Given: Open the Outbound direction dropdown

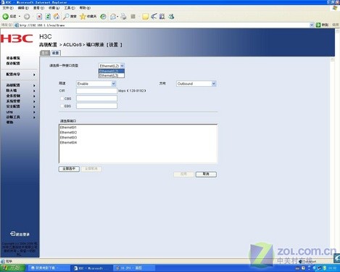Looking at the screenshot, I should [196, 83].
